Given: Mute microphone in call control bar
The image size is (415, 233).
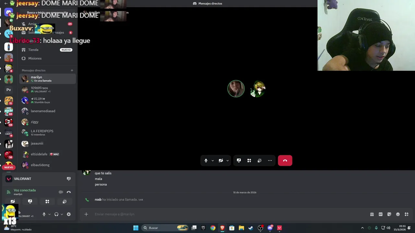Looking at the screenshot, I should (x=206, y=161).
